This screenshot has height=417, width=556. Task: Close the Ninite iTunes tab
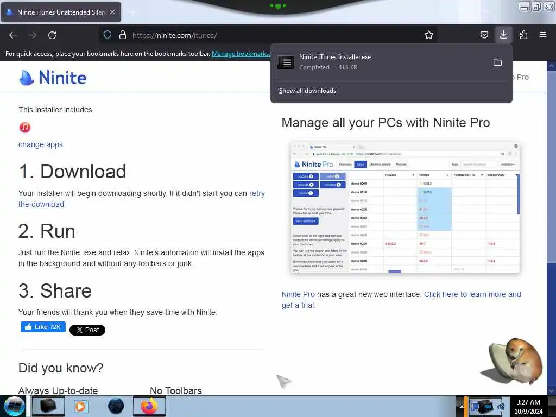(x=112, y=12)
